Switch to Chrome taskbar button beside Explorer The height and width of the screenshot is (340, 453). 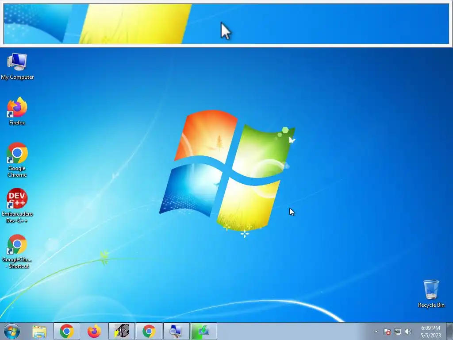pos(67,331)
